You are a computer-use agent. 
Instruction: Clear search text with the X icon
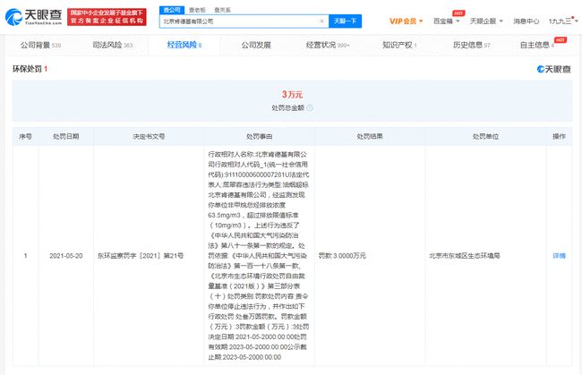point(321,20)
